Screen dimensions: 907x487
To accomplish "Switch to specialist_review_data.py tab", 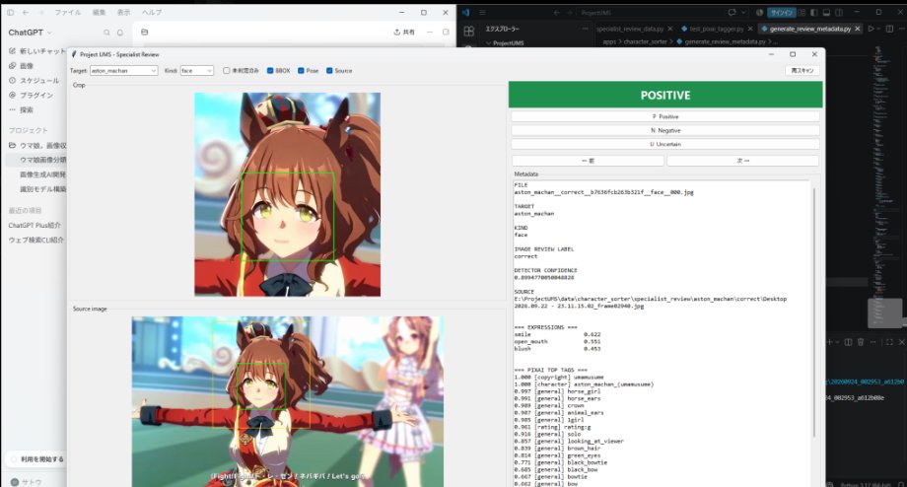I will (x=630, y=29).
